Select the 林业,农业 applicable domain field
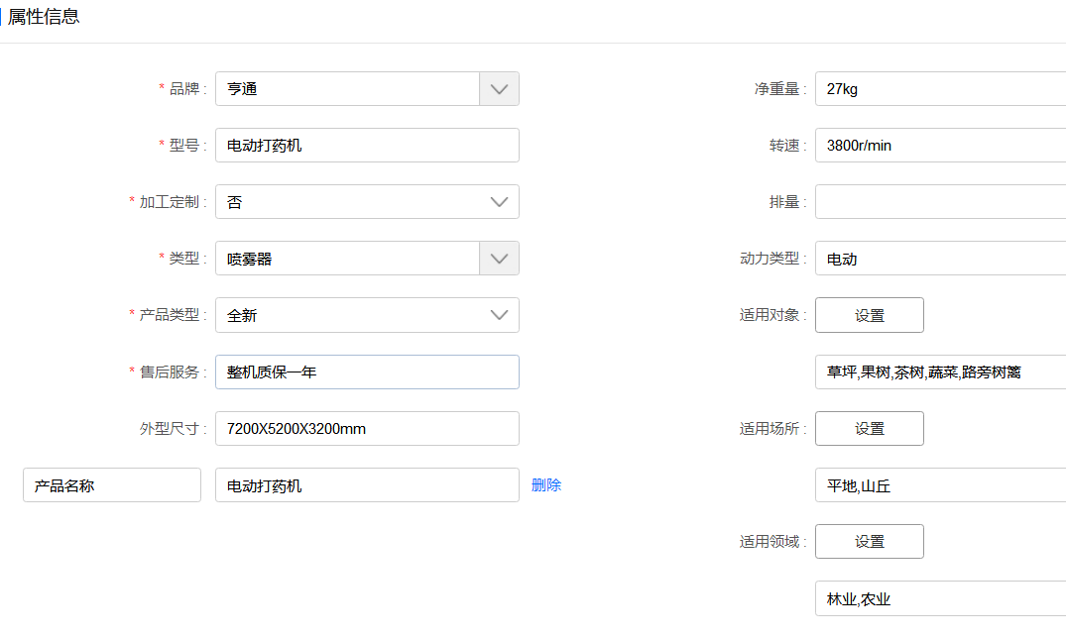Image resolution: width=1066 pixels, height=638 pixels. tap(939, 598)
